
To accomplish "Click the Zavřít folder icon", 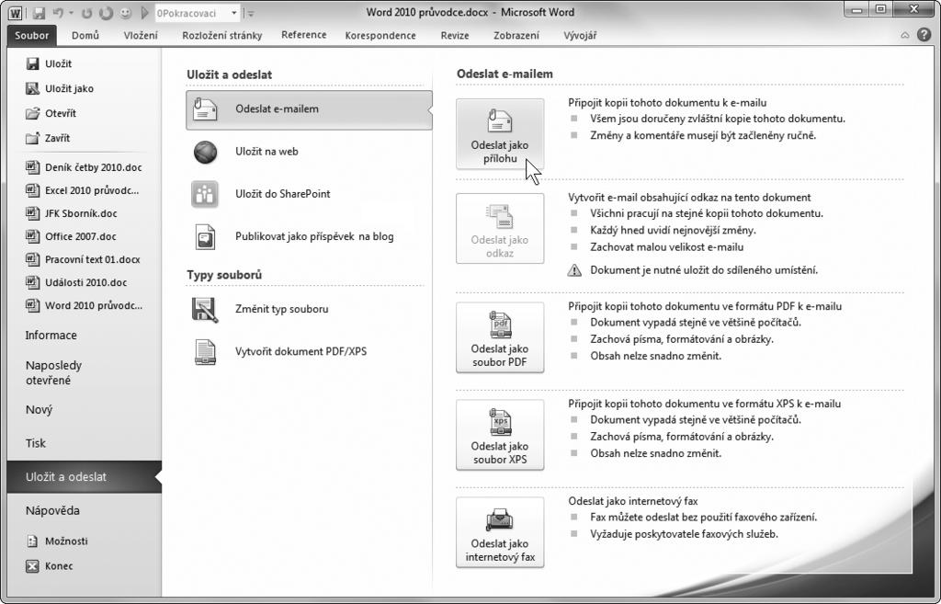I will coord(32,138).
